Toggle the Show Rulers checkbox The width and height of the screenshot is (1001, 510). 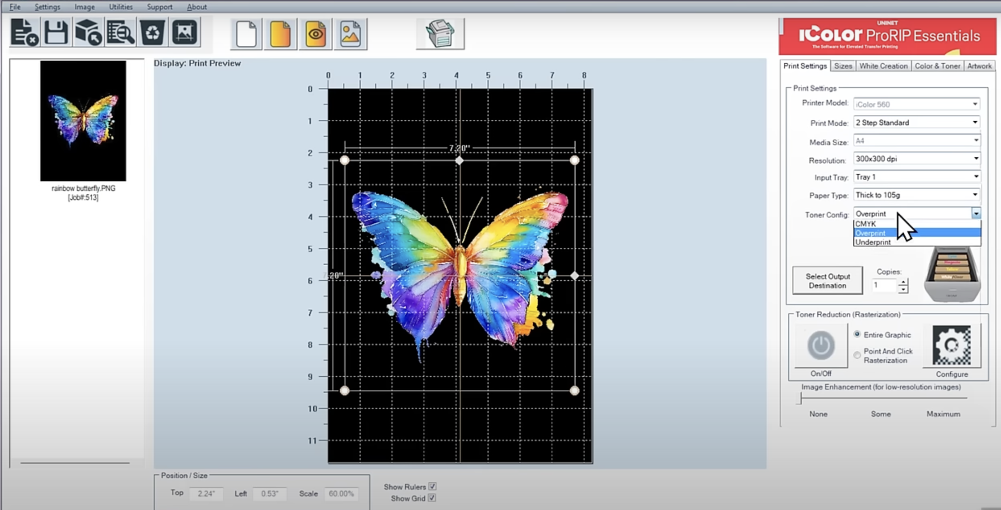[x=432, y=487]
